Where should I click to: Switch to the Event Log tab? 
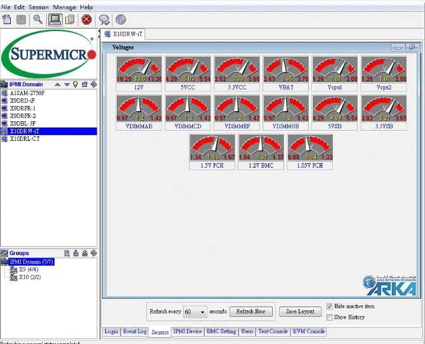point(134,331)
